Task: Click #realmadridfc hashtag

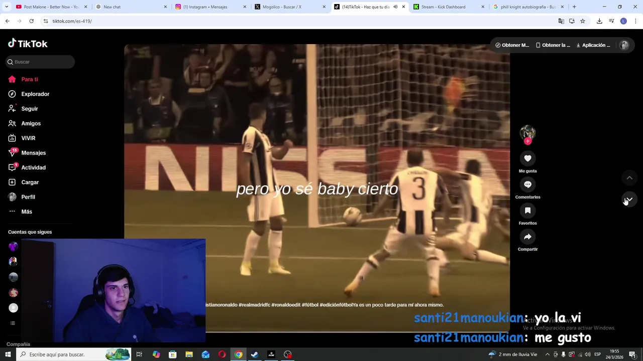Action: tap(254, 305)
